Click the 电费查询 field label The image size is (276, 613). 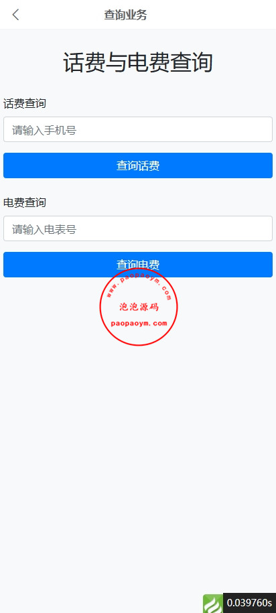tap(25, 202)
